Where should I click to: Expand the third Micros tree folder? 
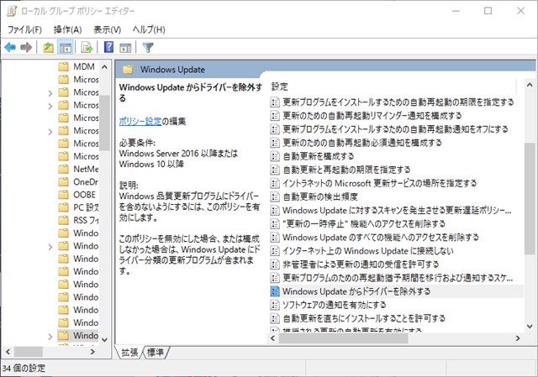pyautogui.click(x=50, y=106)
